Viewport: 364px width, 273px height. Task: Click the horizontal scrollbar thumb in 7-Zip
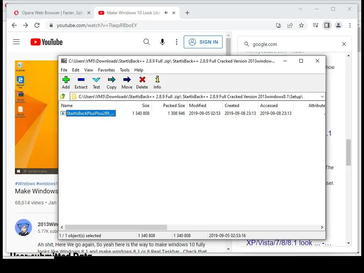coord(116,227)
